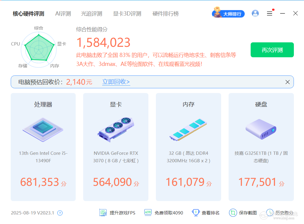Click the hard disk illustration
This screenshot has width=304, height=224.
(261, 129)
